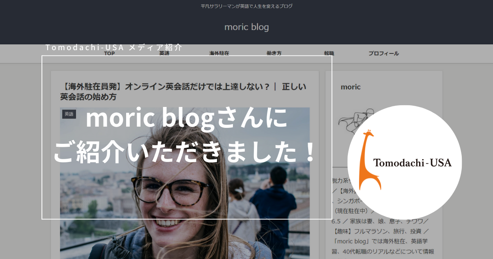Go to the TOP menu item

(x=109, y=53)
